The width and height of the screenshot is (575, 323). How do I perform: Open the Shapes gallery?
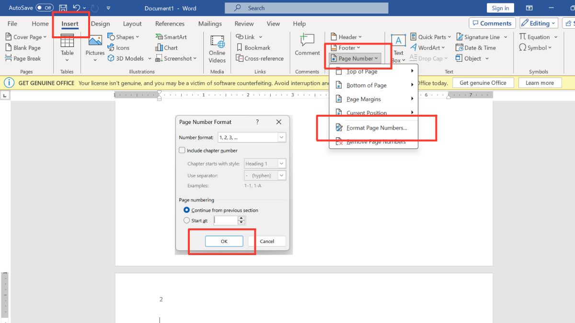tap(123, 37)
